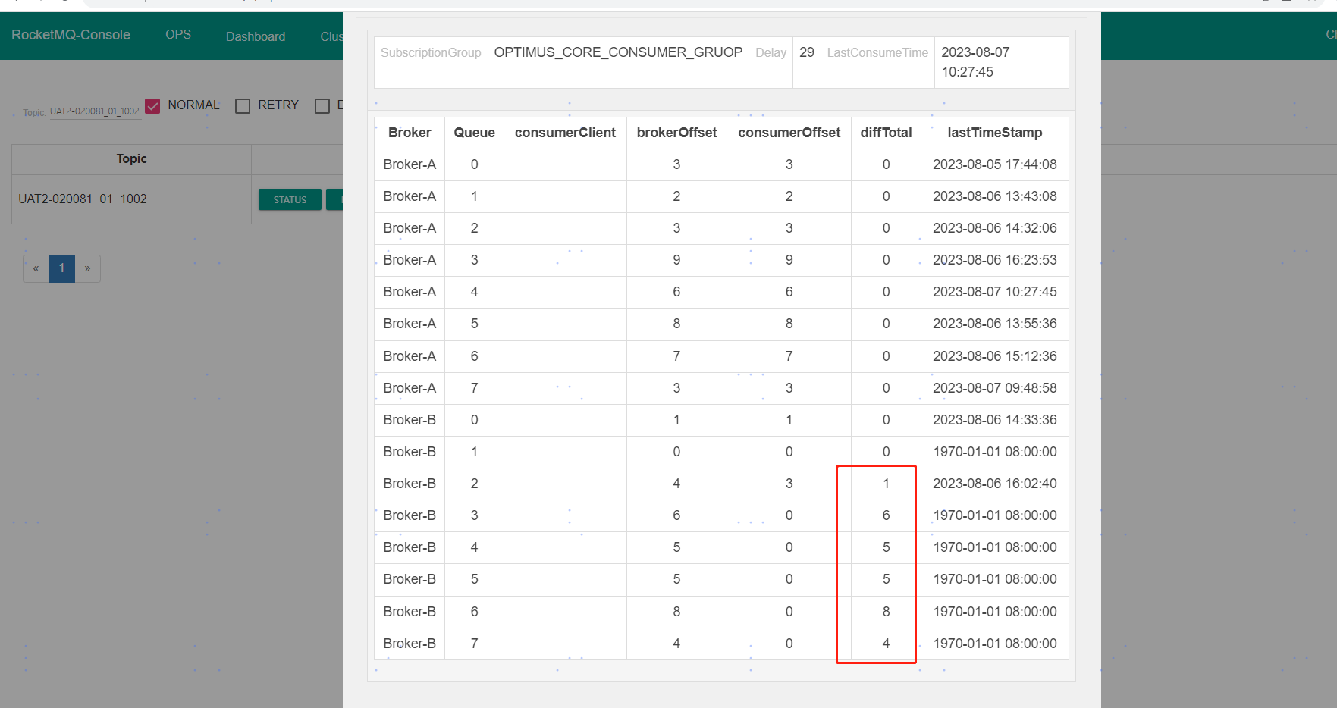
Task: Click the brokerOffset column header
Action: (677, 133)
